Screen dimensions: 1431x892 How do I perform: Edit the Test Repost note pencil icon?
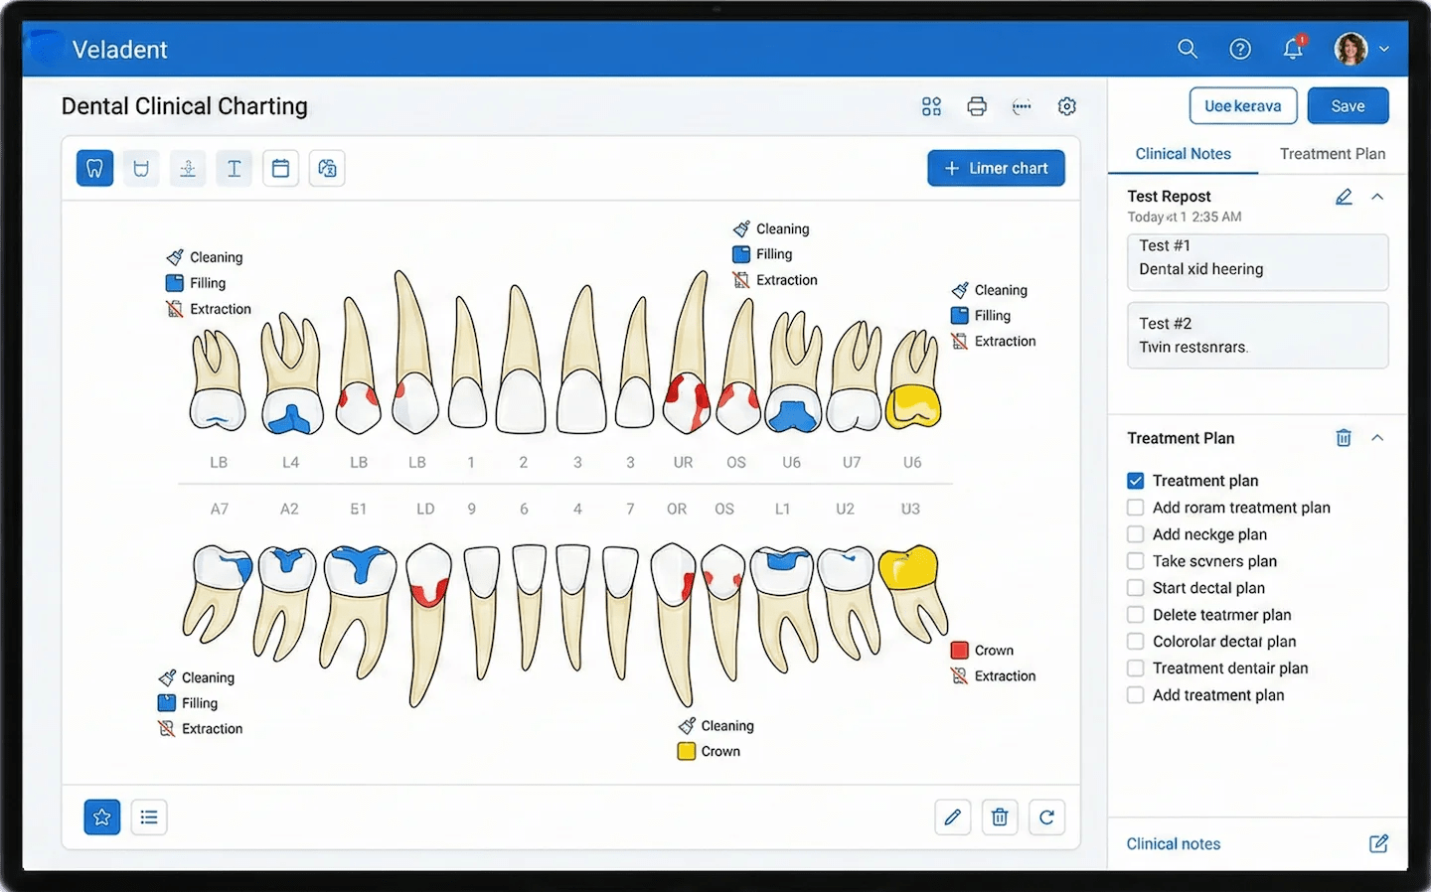pyautogui.click(x=1344, y=197)
